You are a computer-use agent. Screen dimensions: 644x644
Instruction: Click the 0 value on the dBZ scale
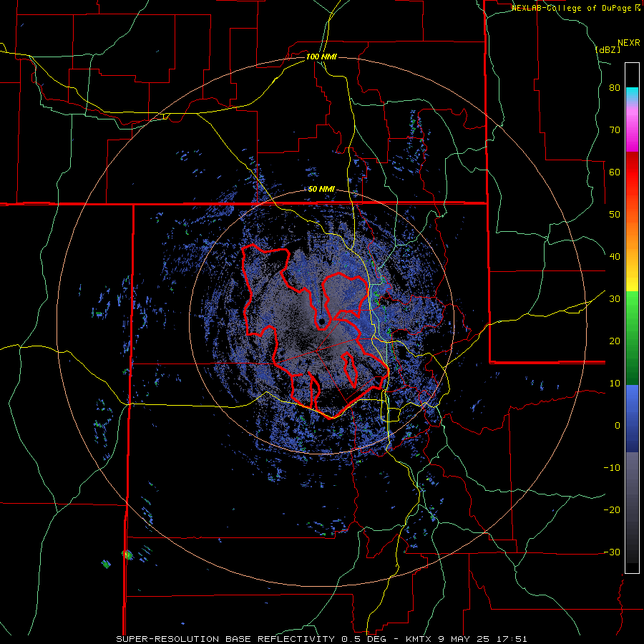coord(618,426)
